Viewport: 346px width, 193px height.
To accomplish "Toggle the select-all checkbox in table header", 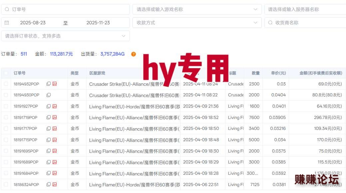I will 6,73.
